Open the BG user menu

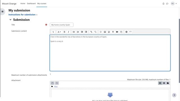coord(174,4)
